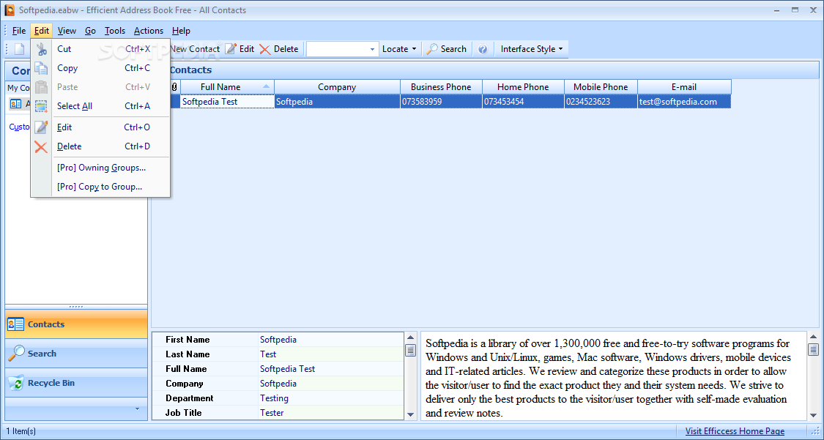This screenshot has height=440, width=824.
Task: Select [Pro] Owning Groups menu entry
Action: [100, 168]
